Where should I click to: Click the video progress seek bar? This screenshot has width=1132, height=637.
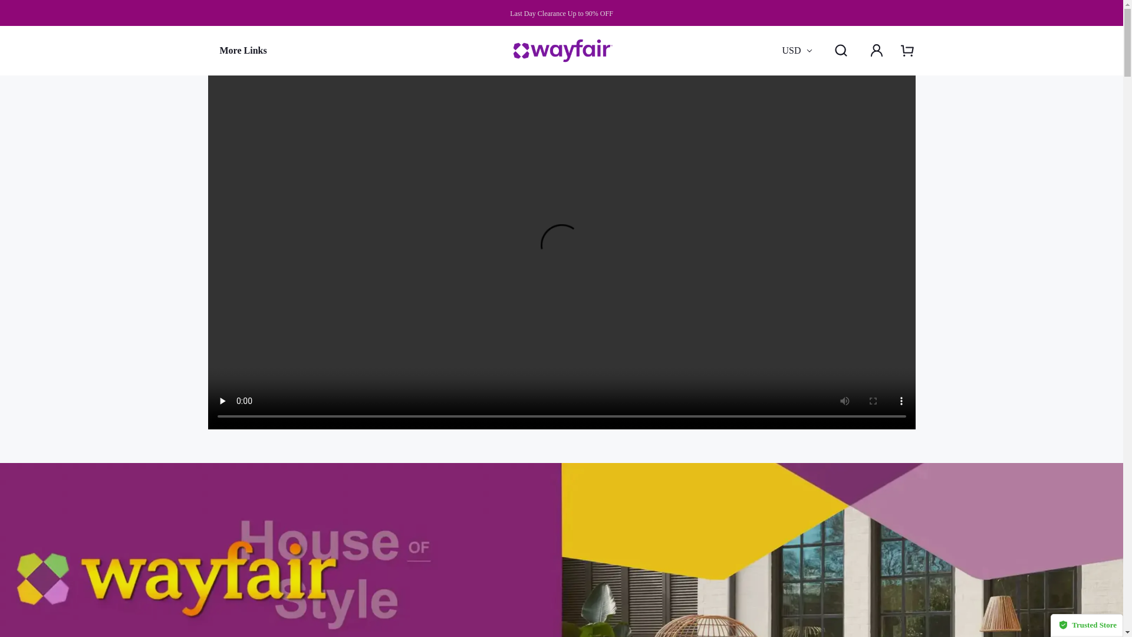tap(561, 416)
